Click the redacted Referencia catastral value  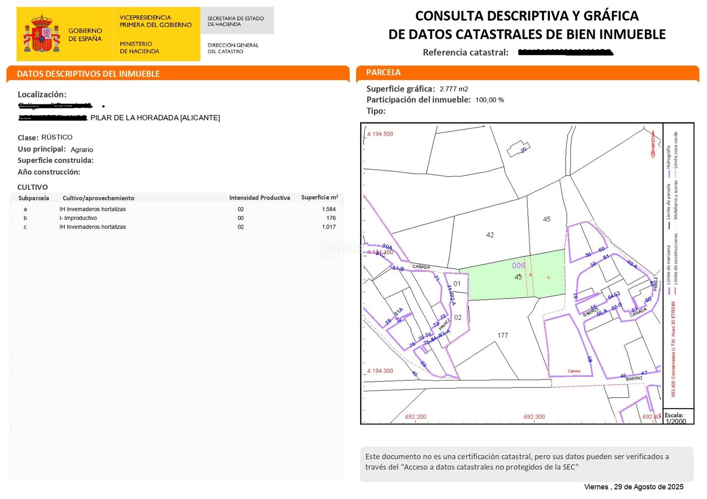click(565, 52)
